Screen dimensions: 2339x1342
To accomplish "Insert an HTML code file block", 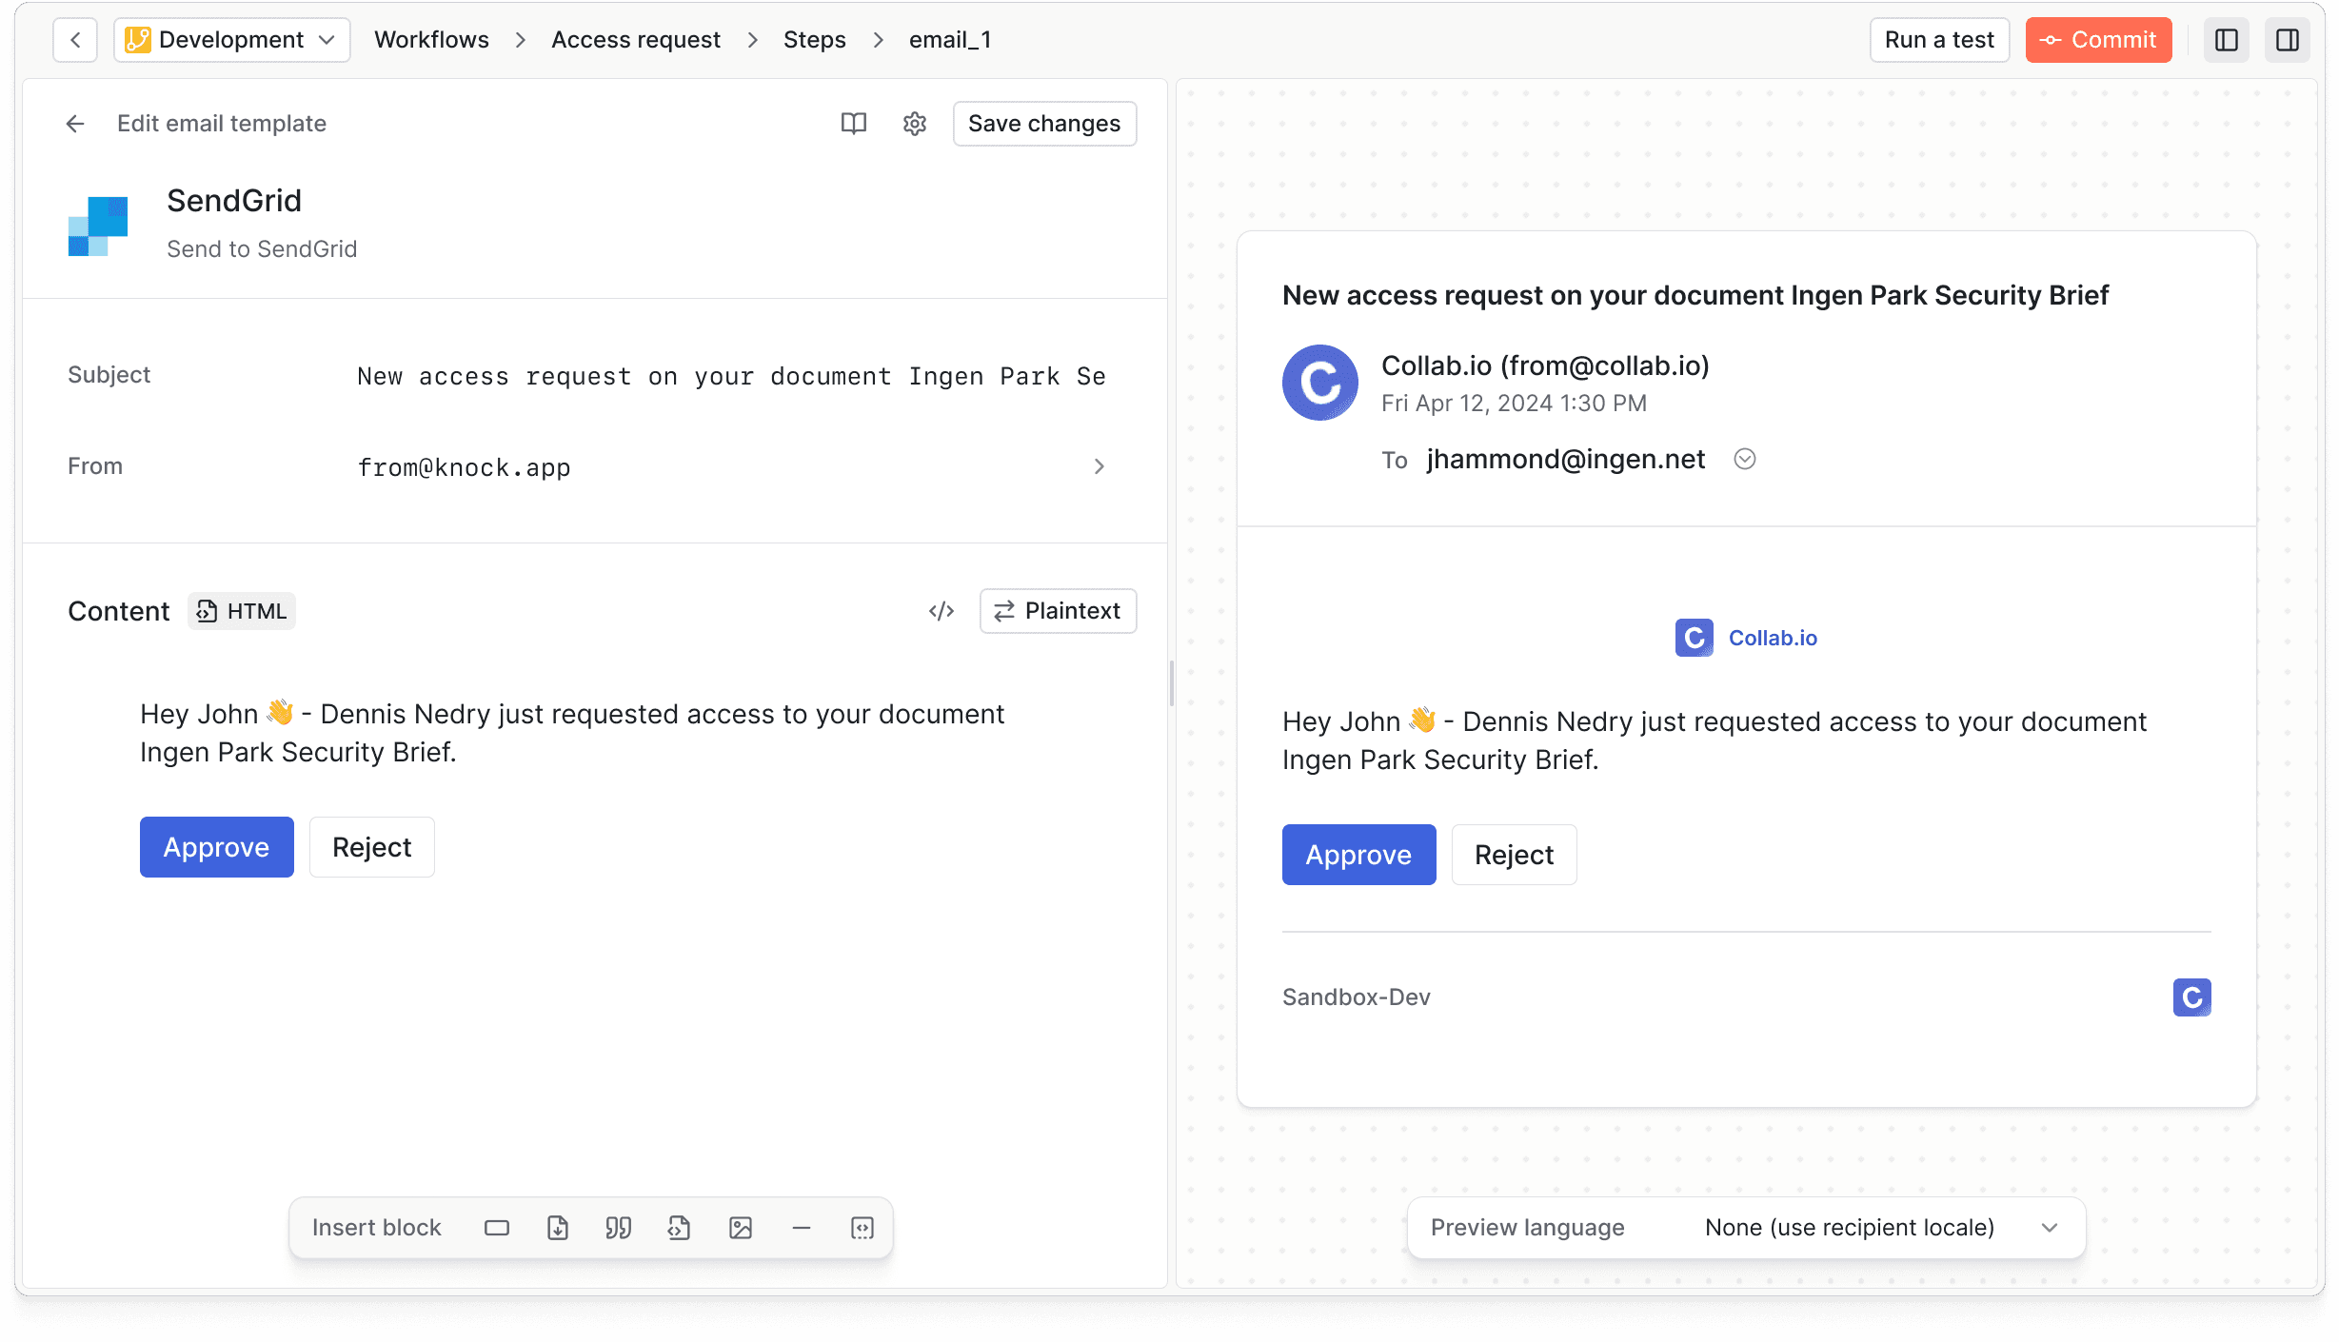I will [x=679, y=1228].
